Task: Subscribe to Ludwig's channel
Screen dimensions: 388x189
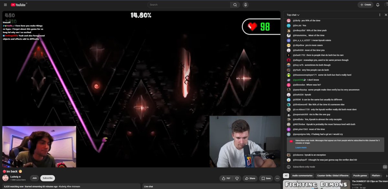Action: tap(48, 178)
